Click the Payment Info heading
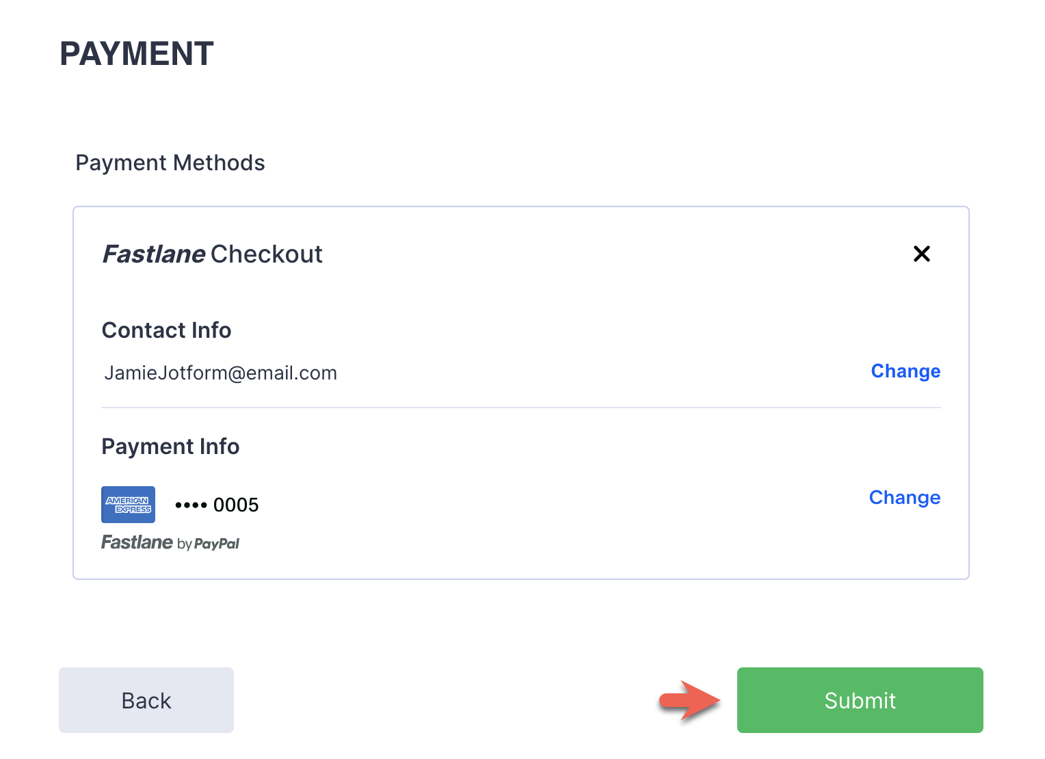The height and width of the screenshot is (759, 1045). [170, 447]
